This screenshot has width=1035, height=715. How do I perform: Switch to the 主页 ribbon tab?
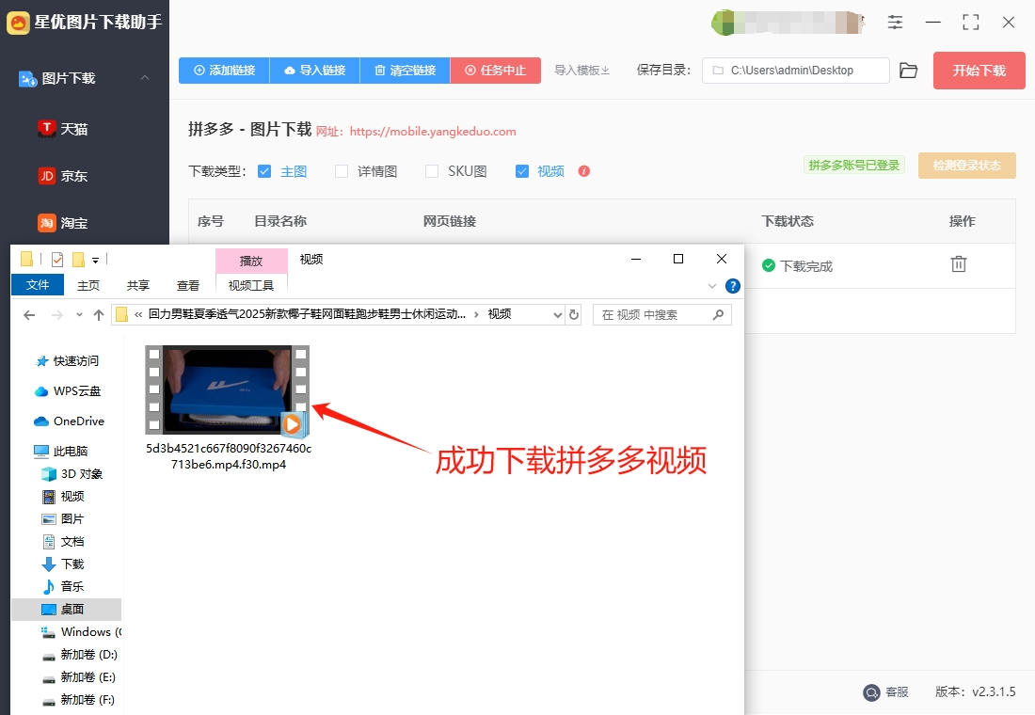point(88,285)
